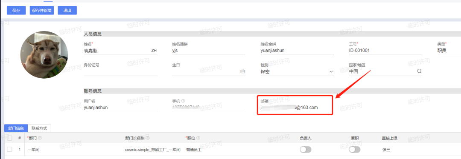The height and width of the screenshot is (159, 461).
Task: Click the 保存并新增 button
Action: click(x=42, y=10)
